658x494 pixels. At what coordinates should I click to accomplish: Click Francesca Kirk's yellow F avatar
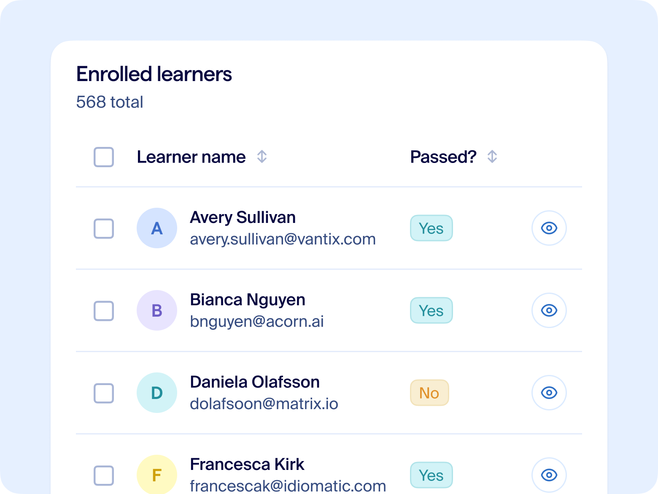pos(157,475)
